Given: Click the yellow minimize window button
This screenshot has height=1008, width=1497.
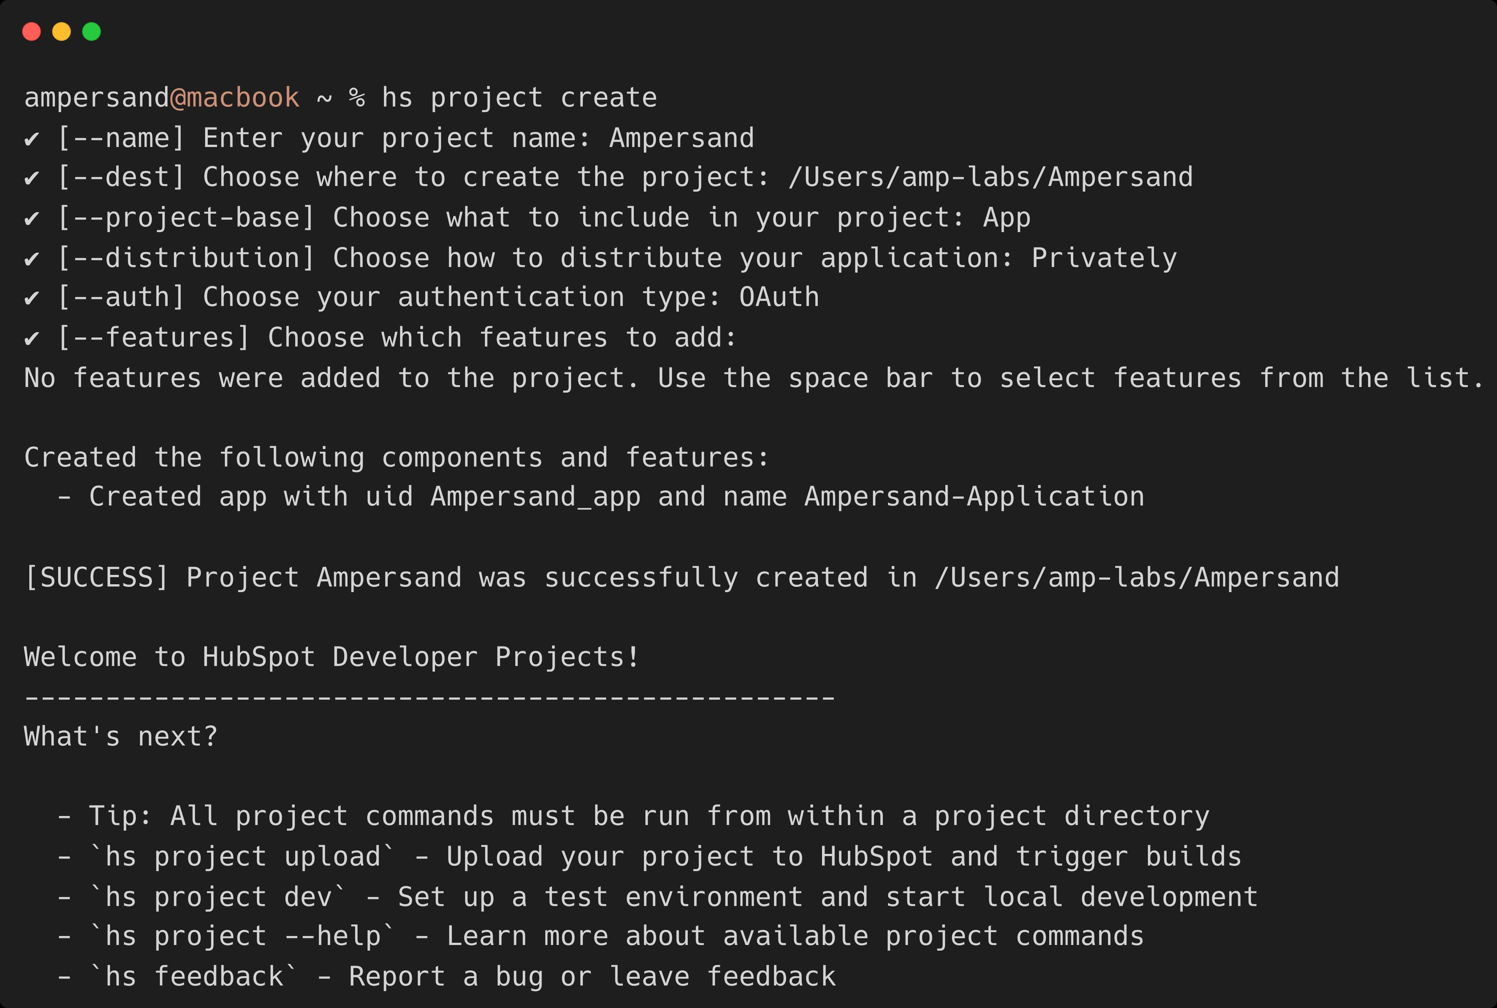Looking at the screenshot, I should coord(62,31).
